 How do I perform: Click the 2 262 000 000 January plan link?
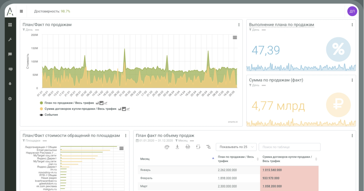pos(227,170)
